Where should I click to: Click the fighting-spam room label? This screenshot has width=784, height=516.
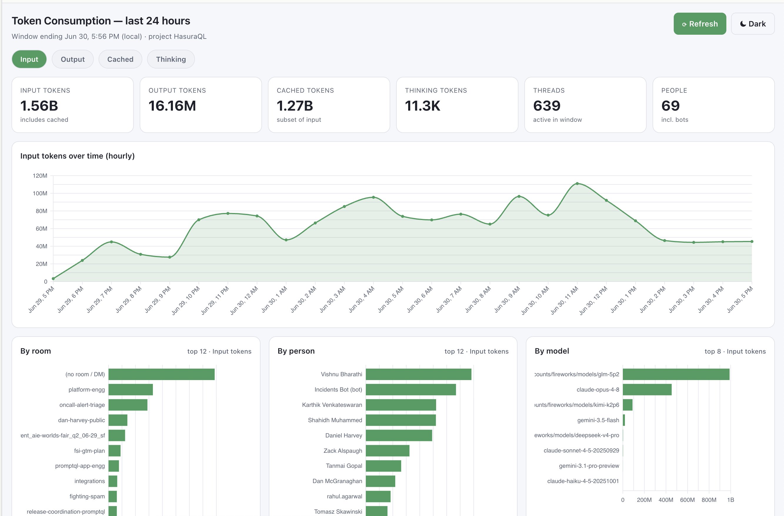point(87,496)
